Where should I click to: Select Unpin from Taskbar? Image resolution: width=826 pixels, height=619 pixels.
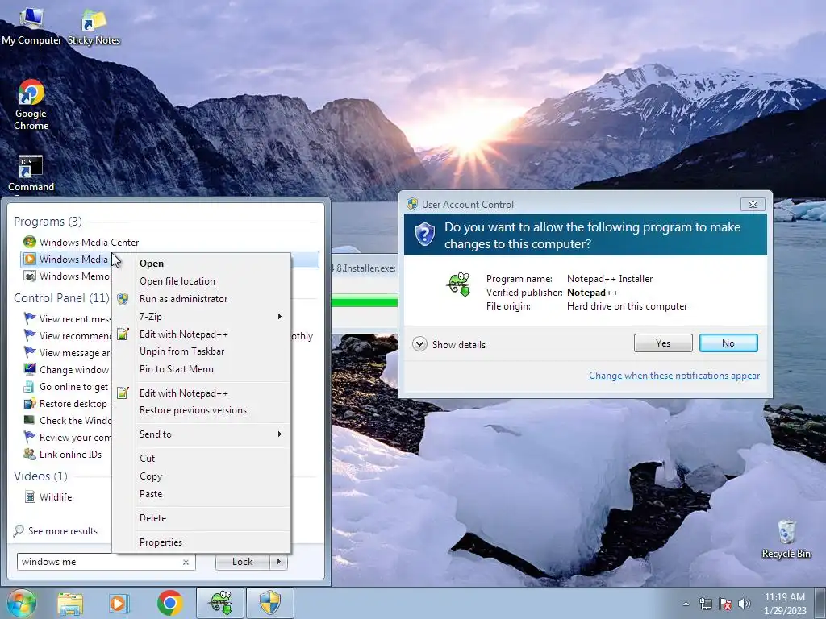click(201, 351)
